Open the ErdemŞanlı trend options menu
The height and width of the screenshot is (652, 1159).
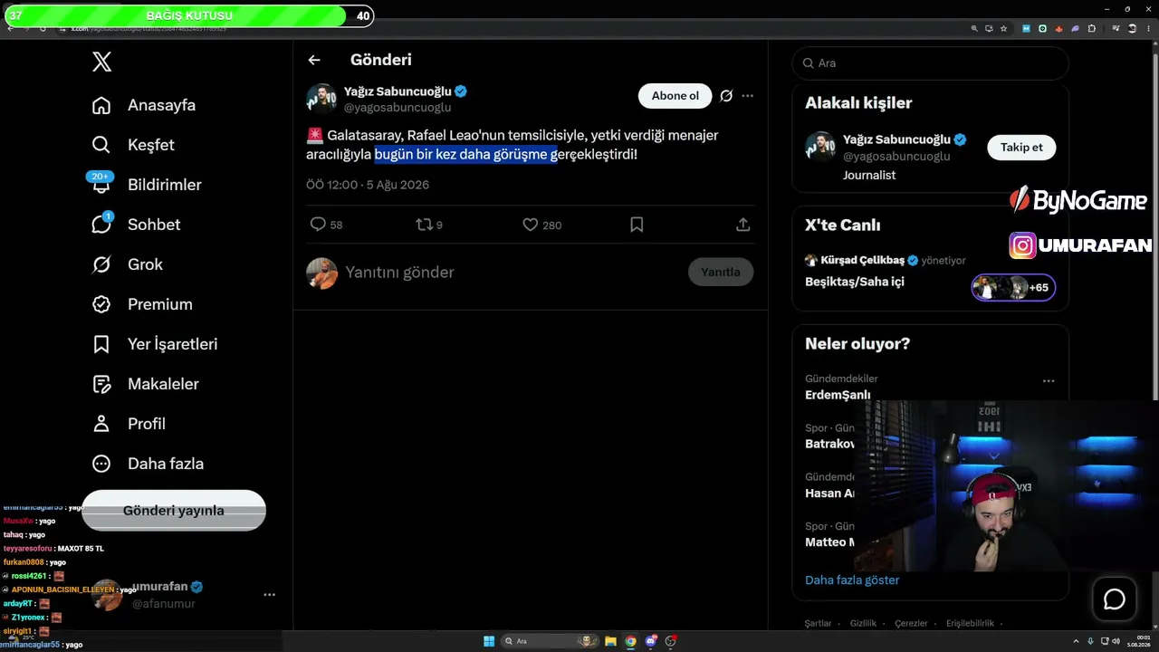(x=1049, y=381)
